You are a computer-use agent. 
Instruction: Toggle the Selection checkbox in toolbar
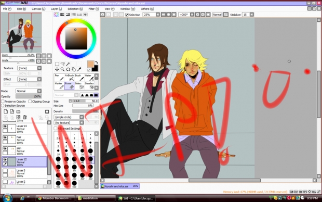coord(127,15)
